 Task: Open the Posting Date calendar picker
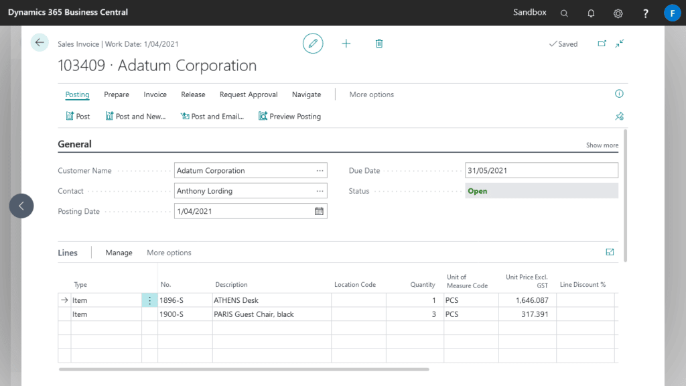click(x=320, y=211)
